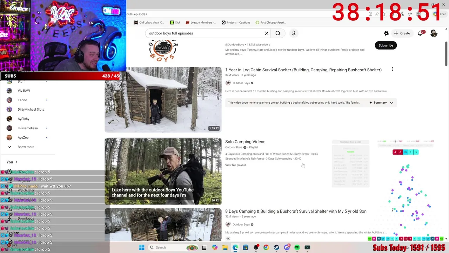This screenshot has width=449, height=253.
Task: Click the 37M views · 3 years ago text
Action: 240,75
